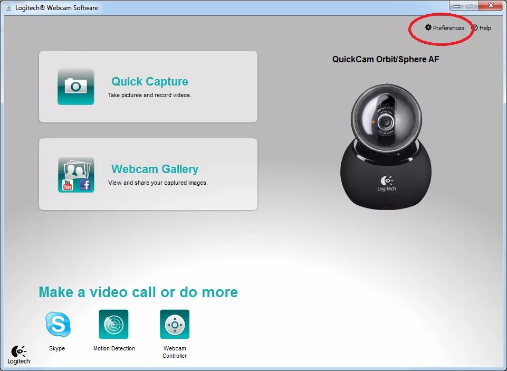The image size is (507, 371).
Task: Open the Motion Detection radar icon
Action: click(x=113, y=324)
